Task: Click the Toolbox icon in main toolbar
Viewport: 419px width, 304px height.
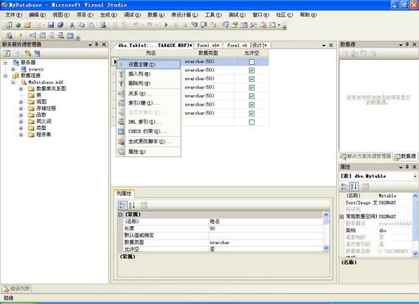Action: [x=254, y=25]
